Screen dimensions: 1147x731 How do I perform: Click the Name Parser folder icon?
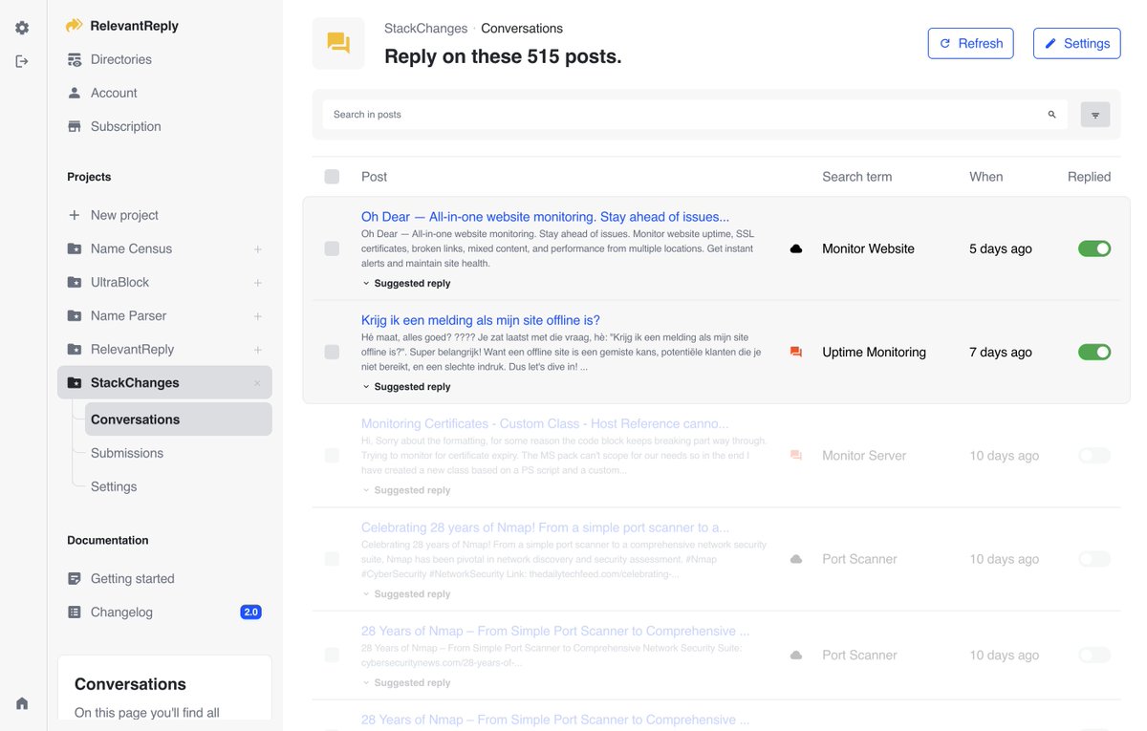coord(75,315)
